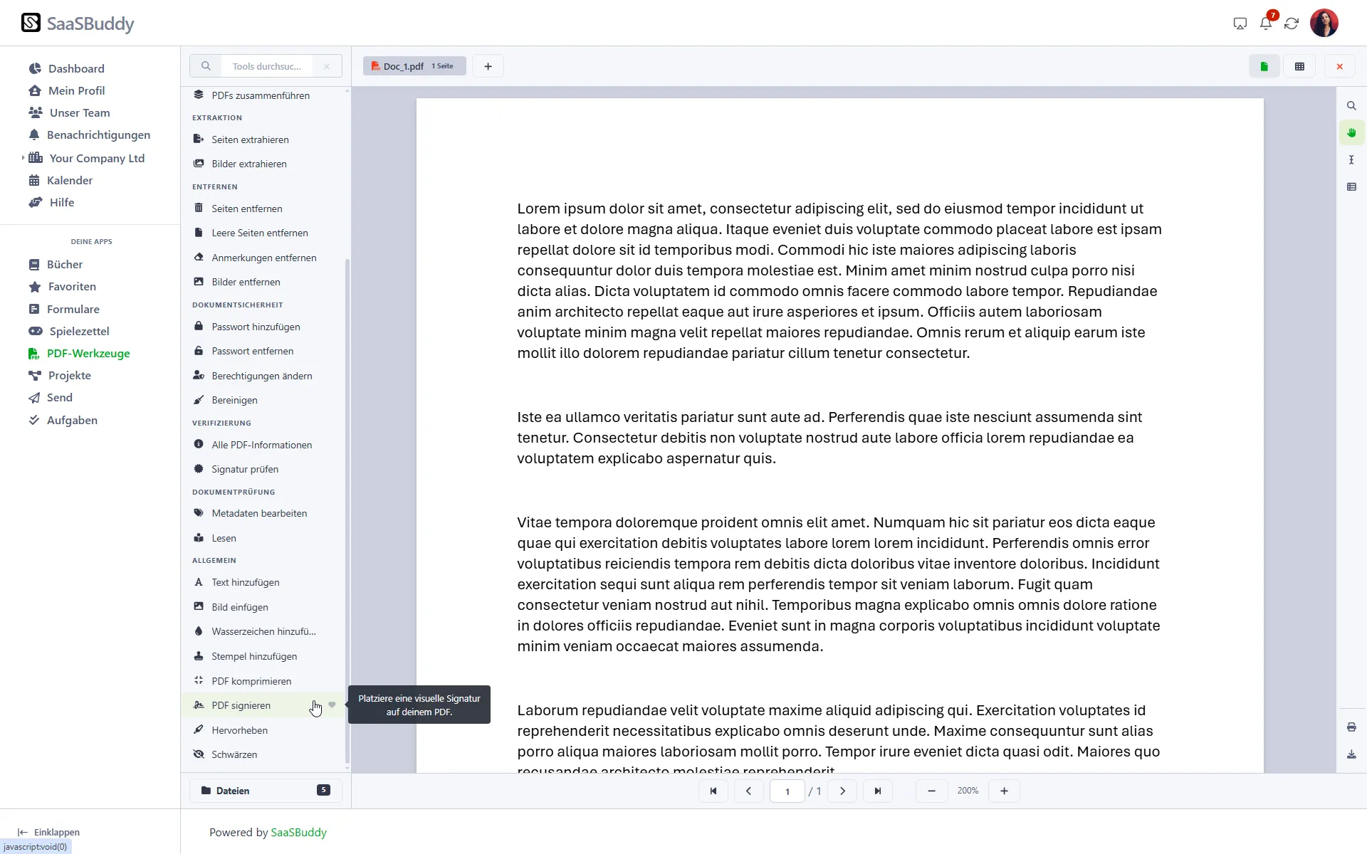Viewport: 1367px width, 854px height.
Task: Open Formulare app
Action: tap(64, 309)
